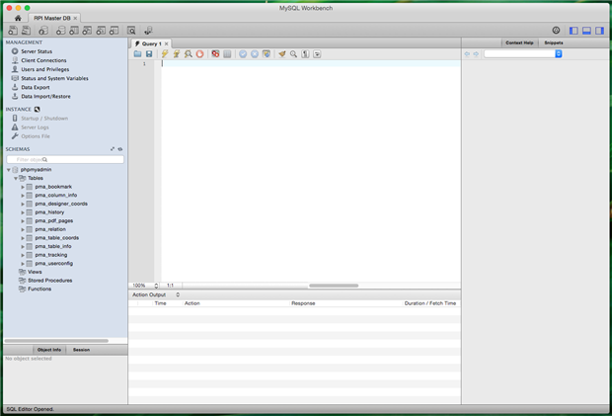
Task: Select the Query 1 editor tab
Action: (151, 43)
